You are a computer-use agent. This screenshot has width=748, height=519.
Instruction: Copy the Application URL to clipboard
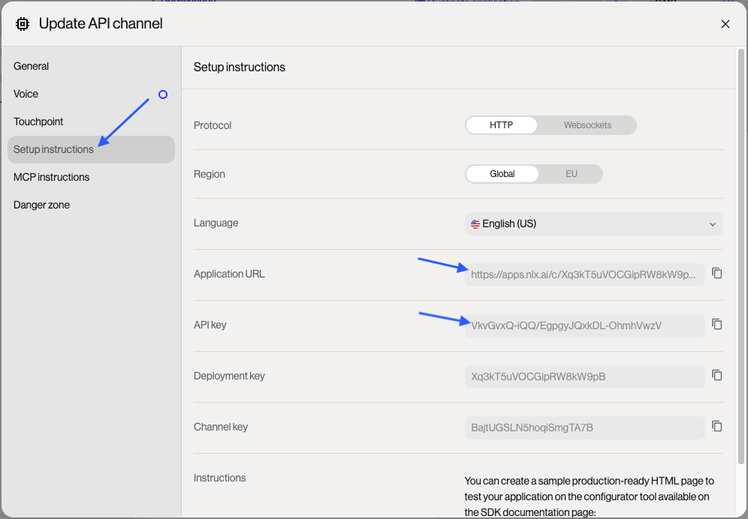click(716, 274)
